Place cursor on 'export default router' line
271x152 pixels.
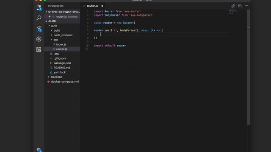pyautogui.click(x=110, y=46)
